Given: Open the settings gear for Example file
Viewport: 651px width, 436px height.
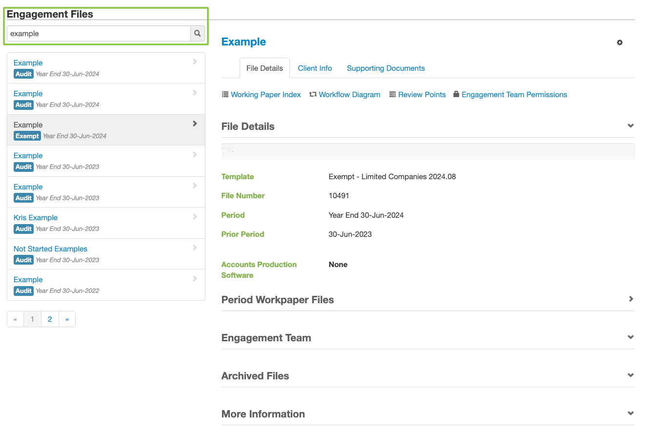Looking at the screenshot, I should click(x=620, y=42).
